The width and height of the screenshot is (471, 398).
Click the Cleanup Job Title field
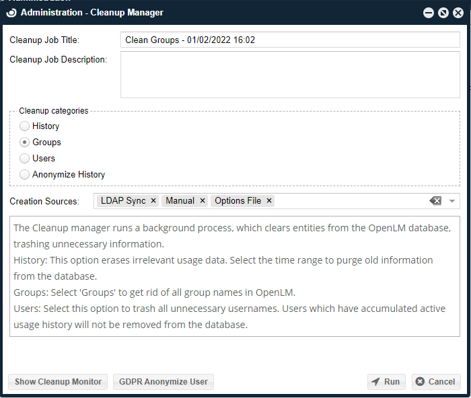coord(289,40)
